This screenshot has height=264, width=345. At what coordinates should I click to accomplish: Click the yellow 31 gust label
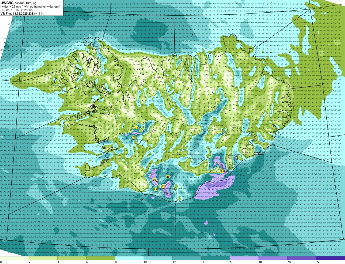pyautogui.click(x=163, y=186)
